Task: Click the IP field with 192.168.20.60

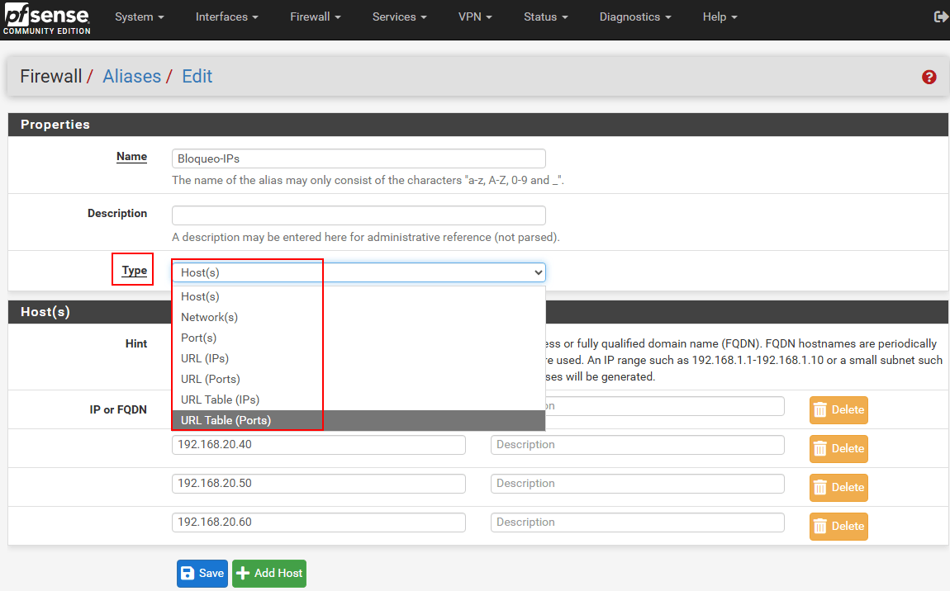Action: pyautogui.click(x=319, y=522)
